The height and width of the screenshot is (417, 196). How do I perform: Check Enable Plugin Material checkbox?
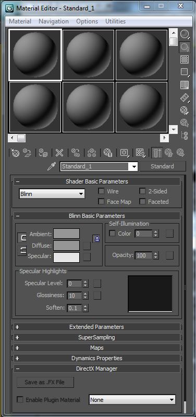tap(20, 399)
